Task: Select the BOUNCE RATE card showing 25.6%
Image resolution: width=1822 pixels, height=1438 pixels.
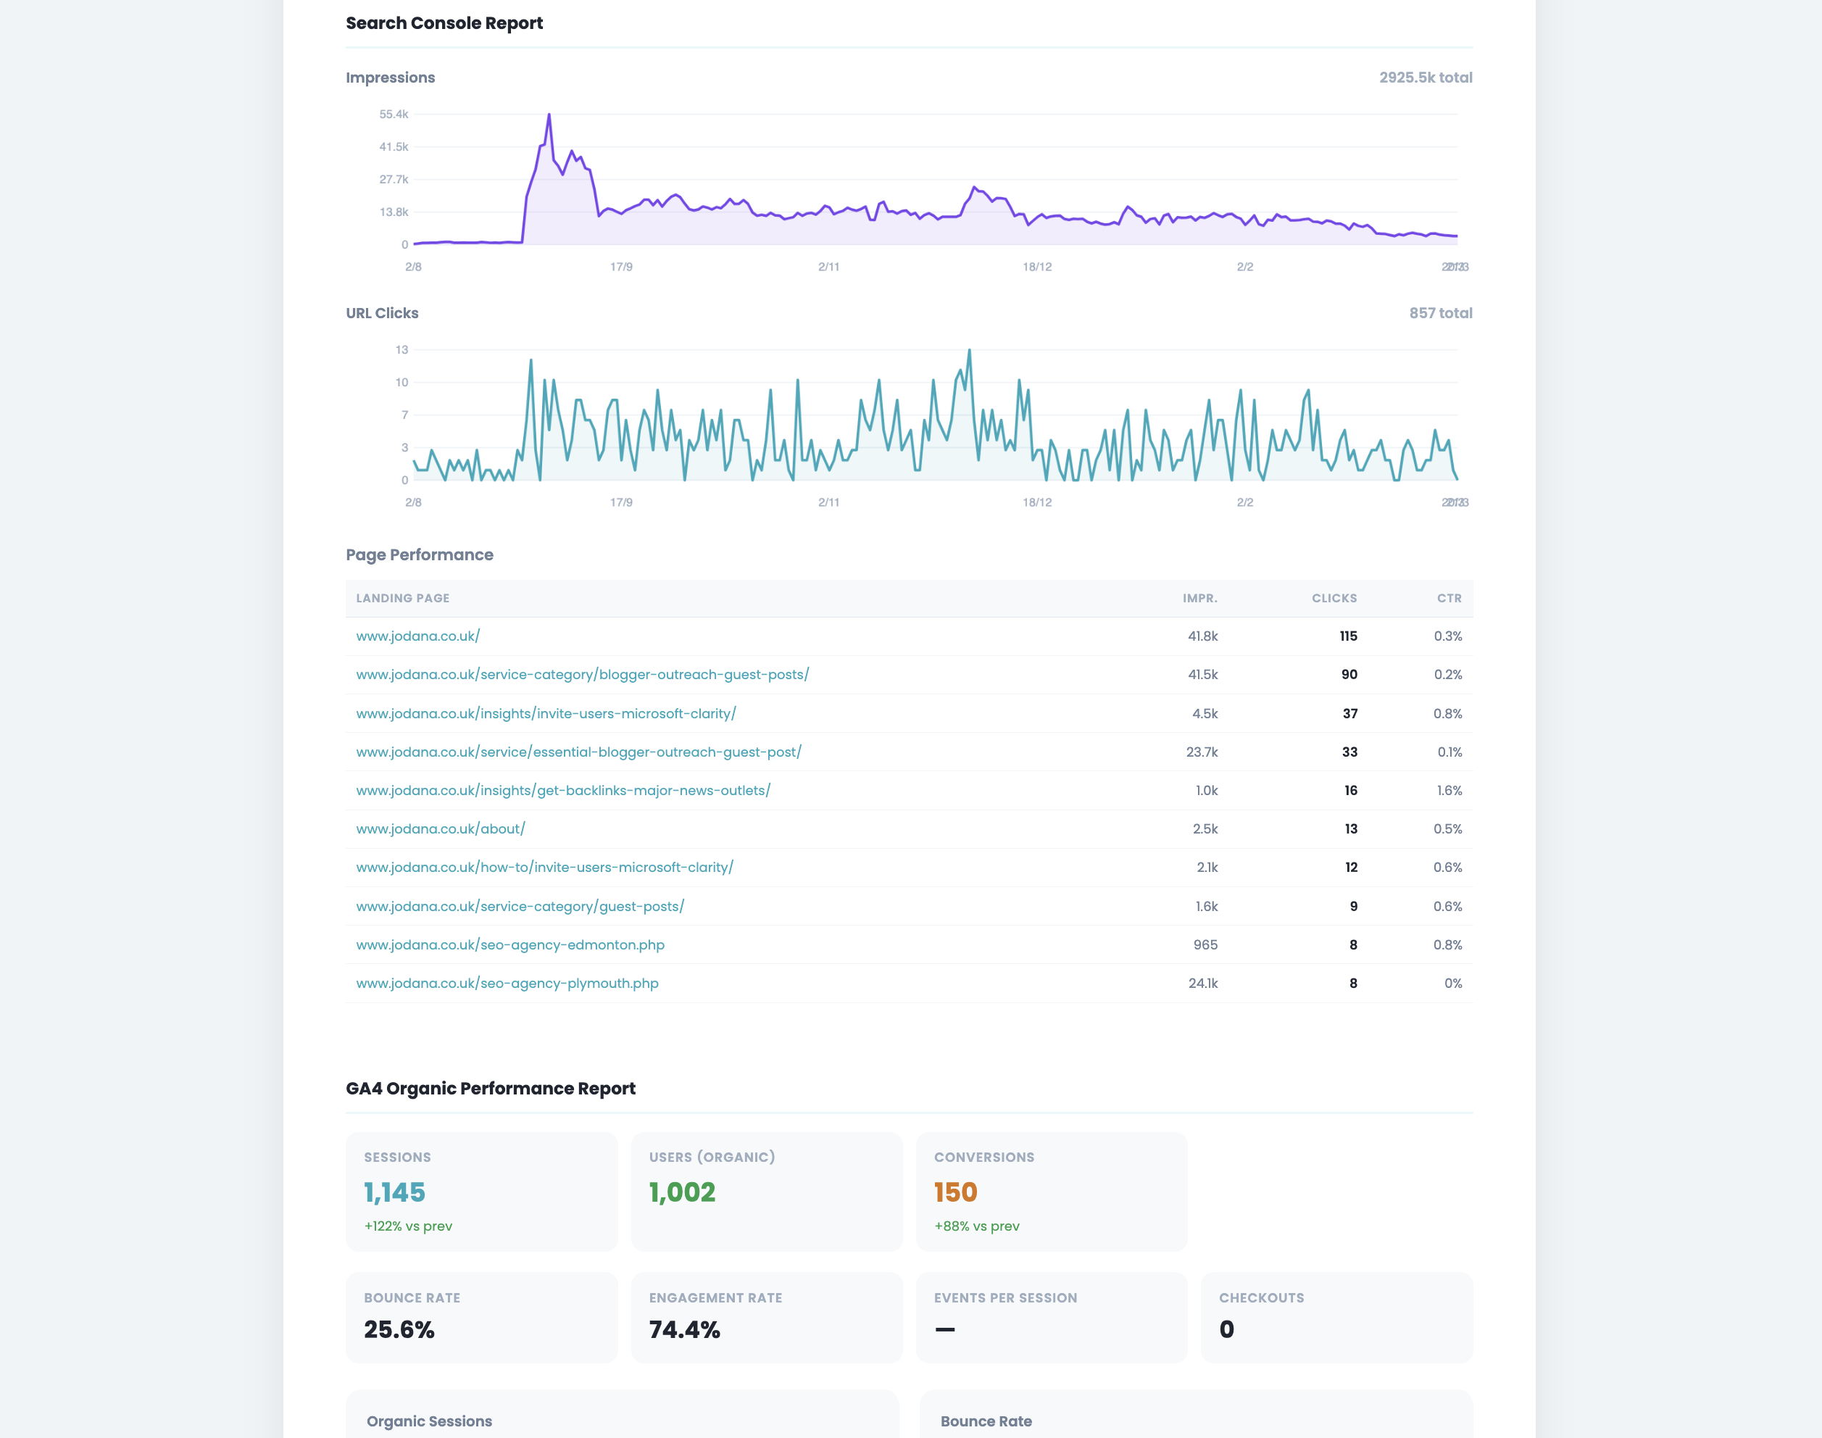Action: [481, 1317]
